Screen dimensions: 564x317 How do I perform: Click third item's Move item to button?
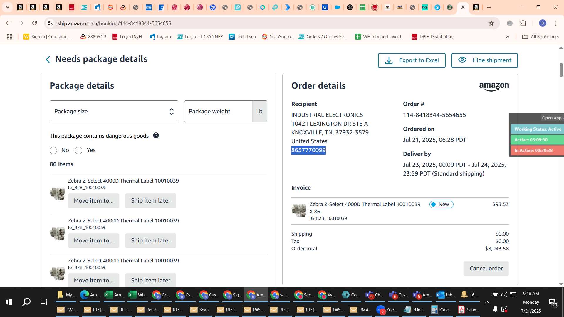pyautogui.click(x=94, y=280)
